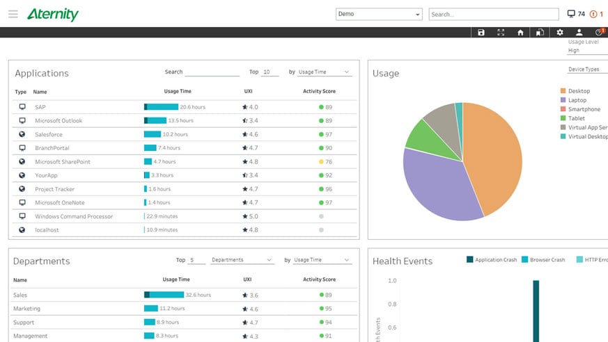608x342 pixels.
Task: Click the top Search field
Action: click(x=494, y=15)
